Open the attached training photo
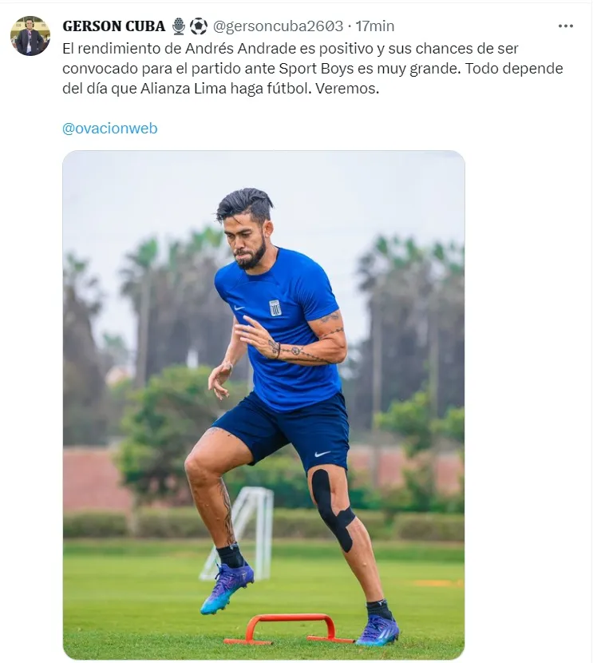The width and height of the screenshot is (593, 663). [x=264, y=405]
